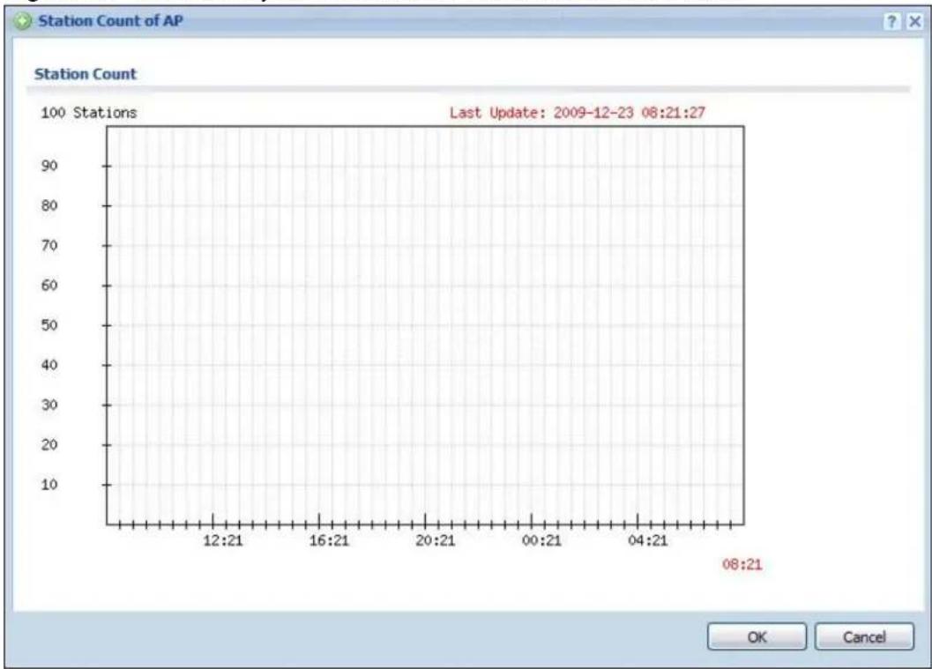The height and width of the screenshot is (669, 932).
Task: Click the 20 y-axis label
Action: tap(49, 444)
